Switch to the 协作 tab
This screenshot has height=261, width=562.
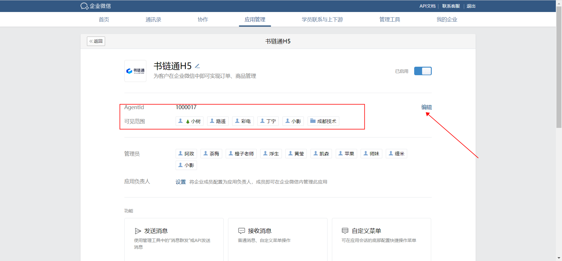pyautogui.click(x=203, y=20)
